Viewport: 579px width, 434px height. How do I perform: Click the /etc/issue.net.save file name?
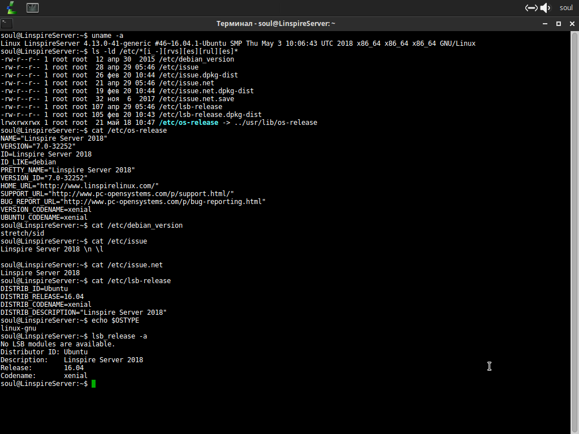[196, 99]
